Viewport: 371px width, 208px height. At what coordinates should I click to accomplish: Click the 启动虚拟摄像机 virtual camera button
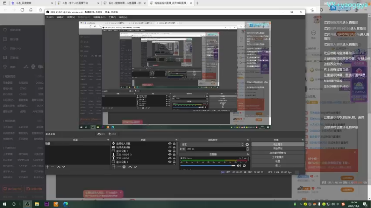[x=278, y=153]
